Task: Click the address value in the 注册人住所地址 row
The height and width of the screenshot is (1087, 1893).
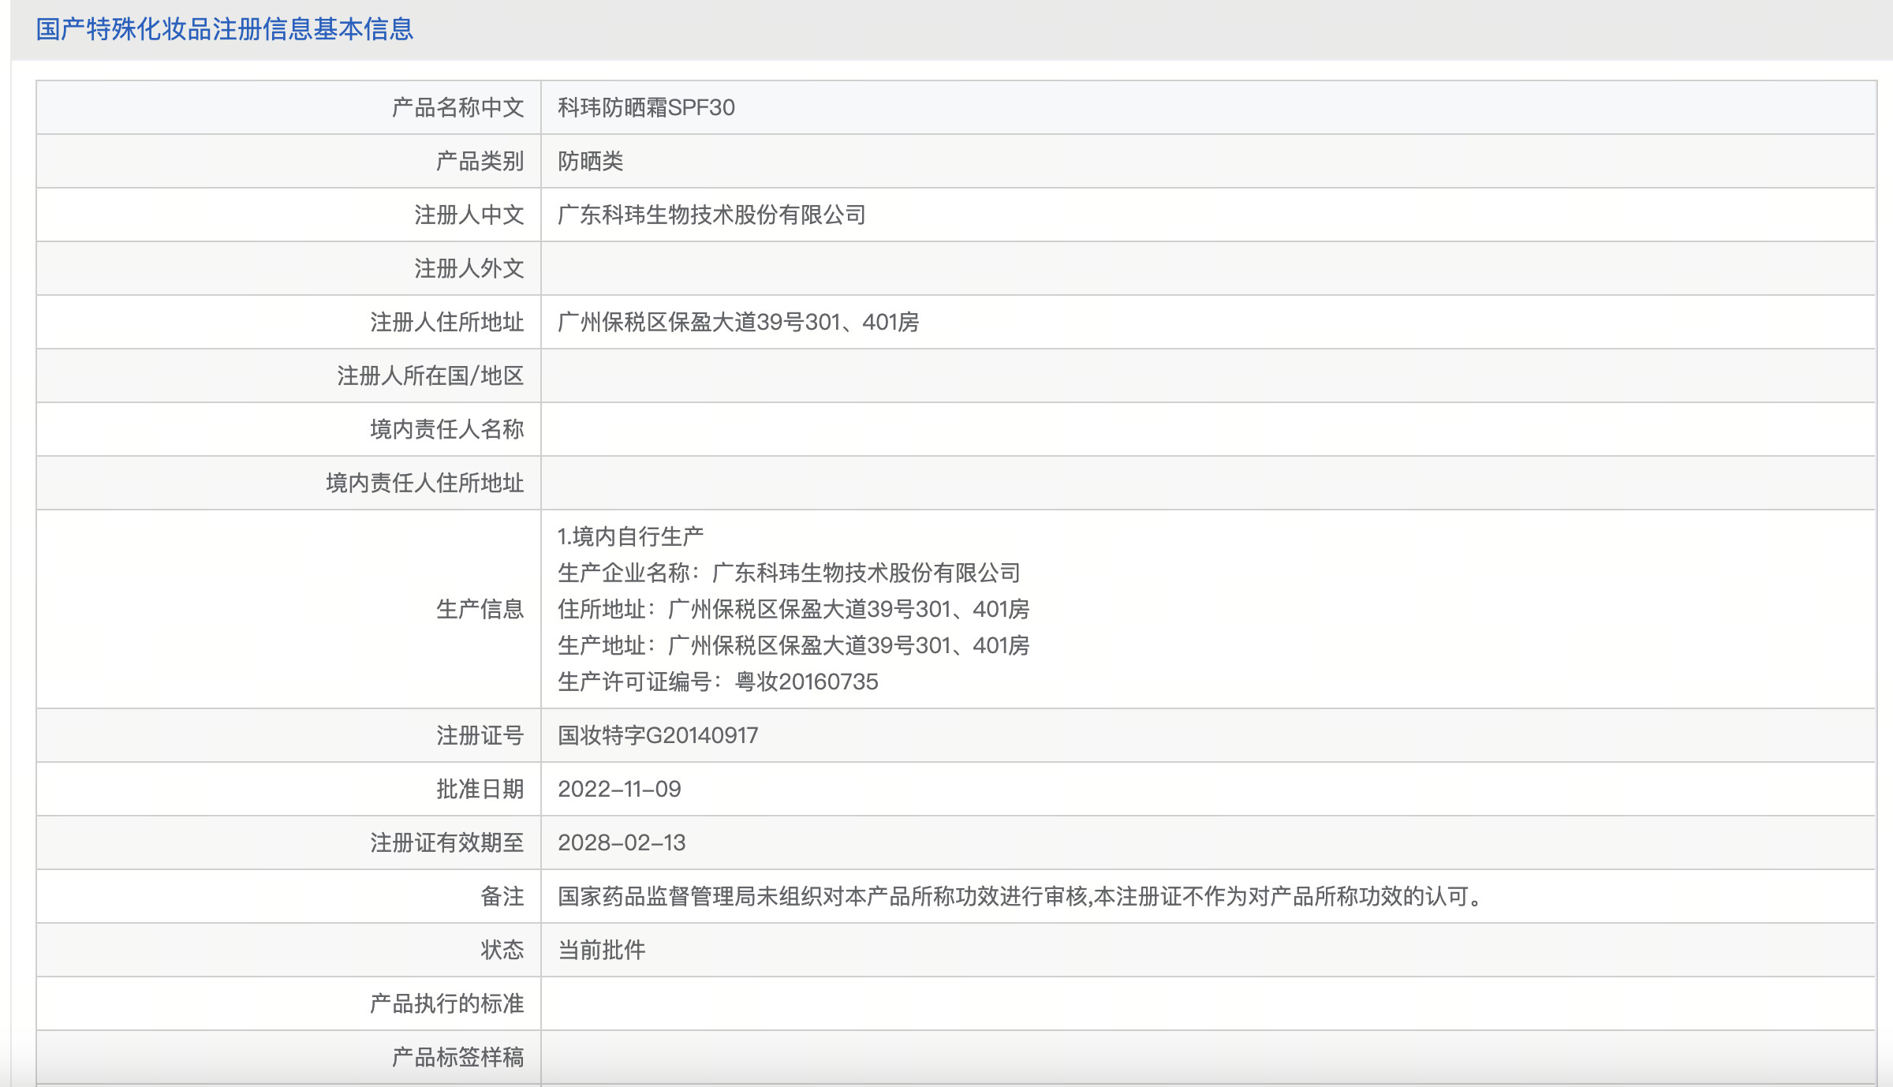Action: [x=738, y=322]
